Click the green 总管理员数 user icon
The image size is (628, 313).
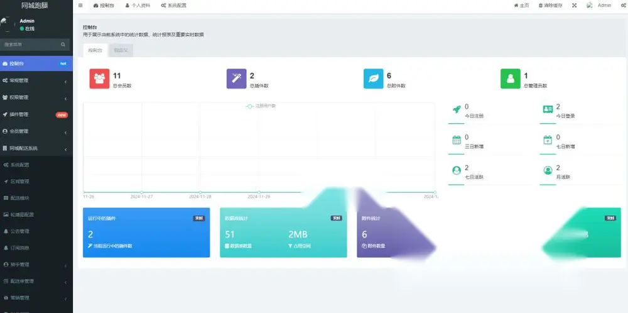click(511, 79)
